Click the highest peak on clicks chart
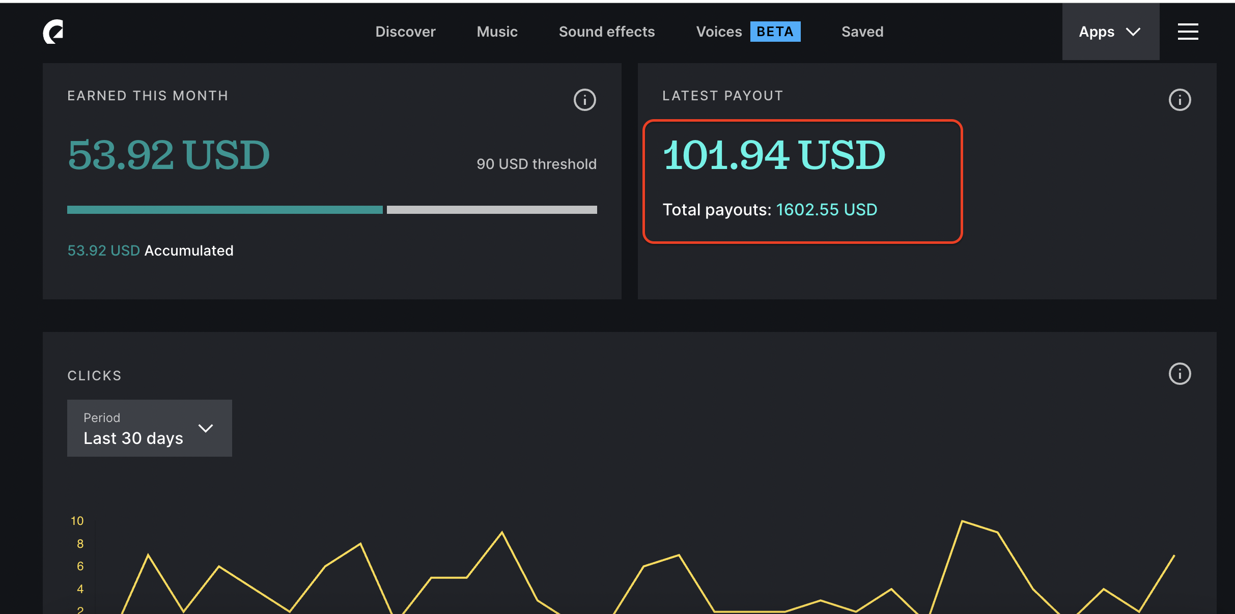This screenshot has width=1235, height=614. coord(962,521)
